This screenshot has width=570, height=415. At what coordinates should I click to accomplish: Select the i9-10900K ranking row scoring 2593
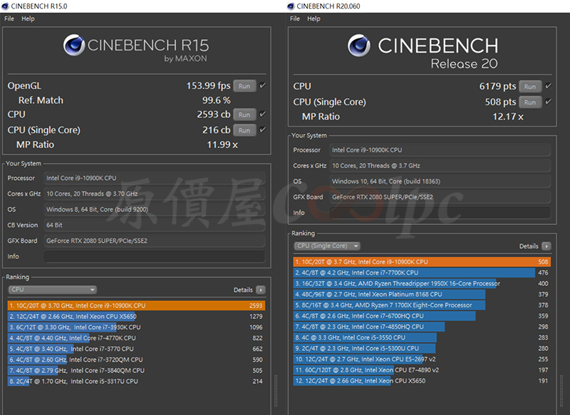[x=136, y=305]
